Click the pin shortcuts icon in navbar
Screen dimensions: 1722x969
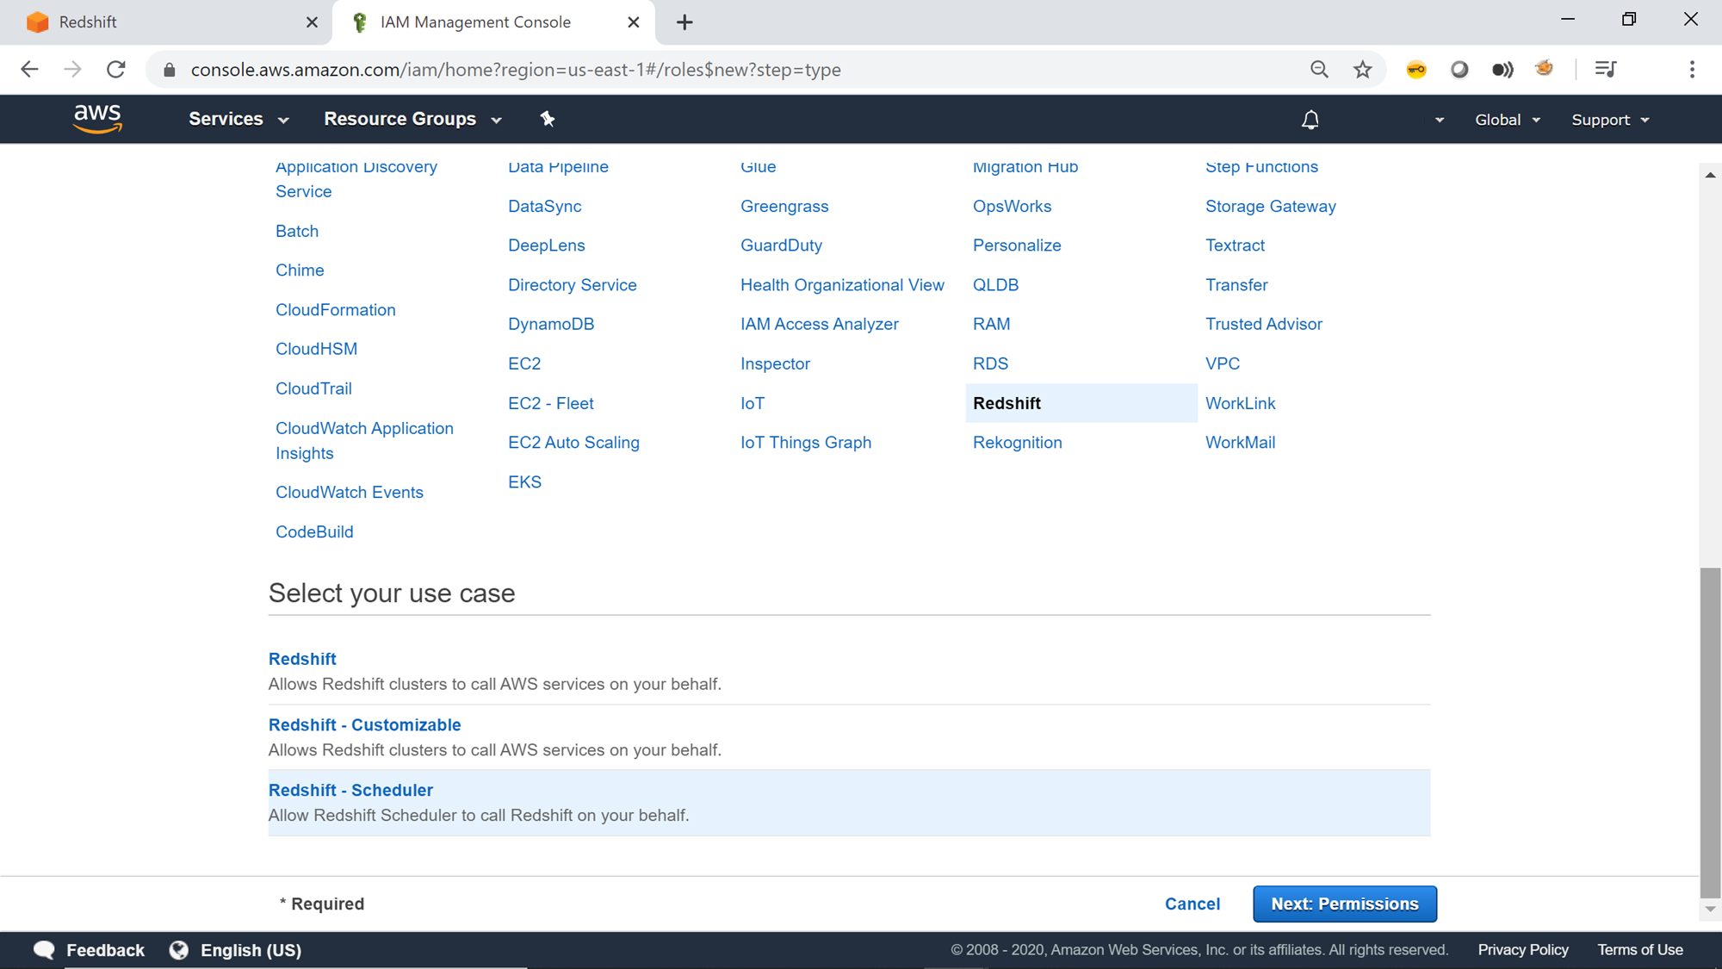pyautogui.click(x=548, y=119)
